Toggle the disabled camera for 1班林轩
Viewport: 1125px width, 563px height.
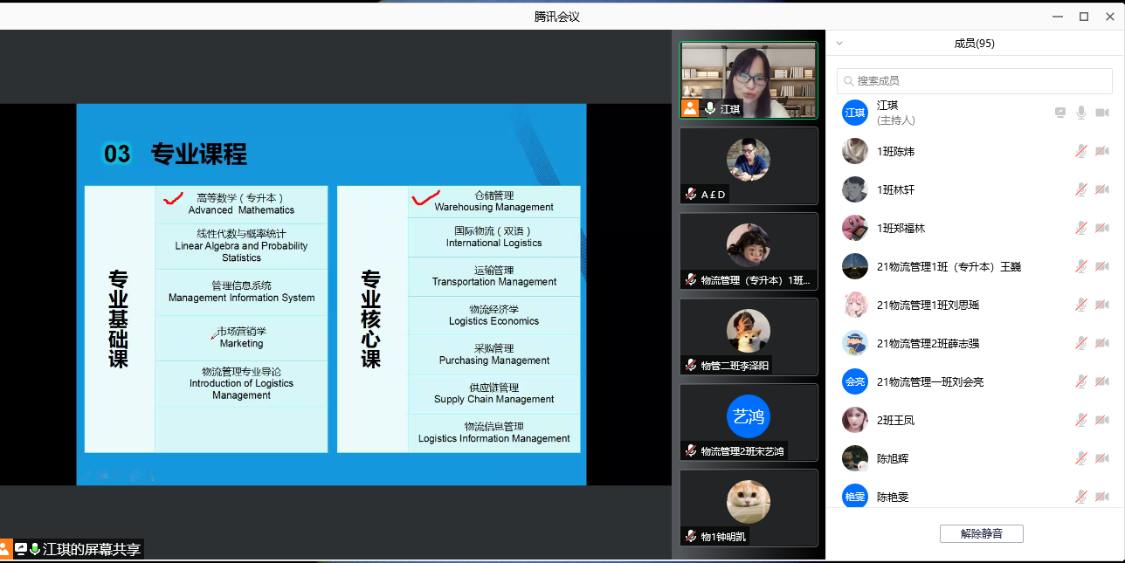(x=1102, y=189)
